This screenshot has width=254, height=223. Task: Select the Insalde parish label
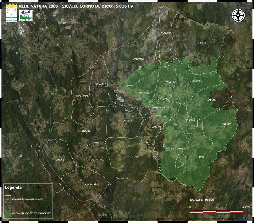pyautogui.click(x=202, y=42)
